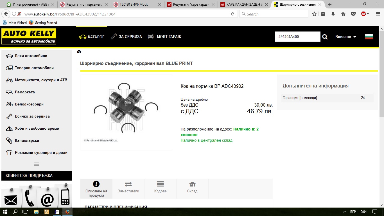Click the БГР keyboard language indicator
The image size is (384, 216).
pyautogui.click(x=353, y=211)
